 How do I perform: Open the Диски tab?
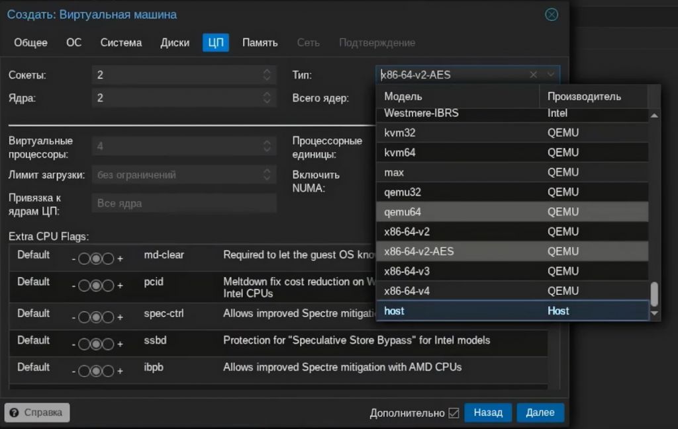click(175, 42)
